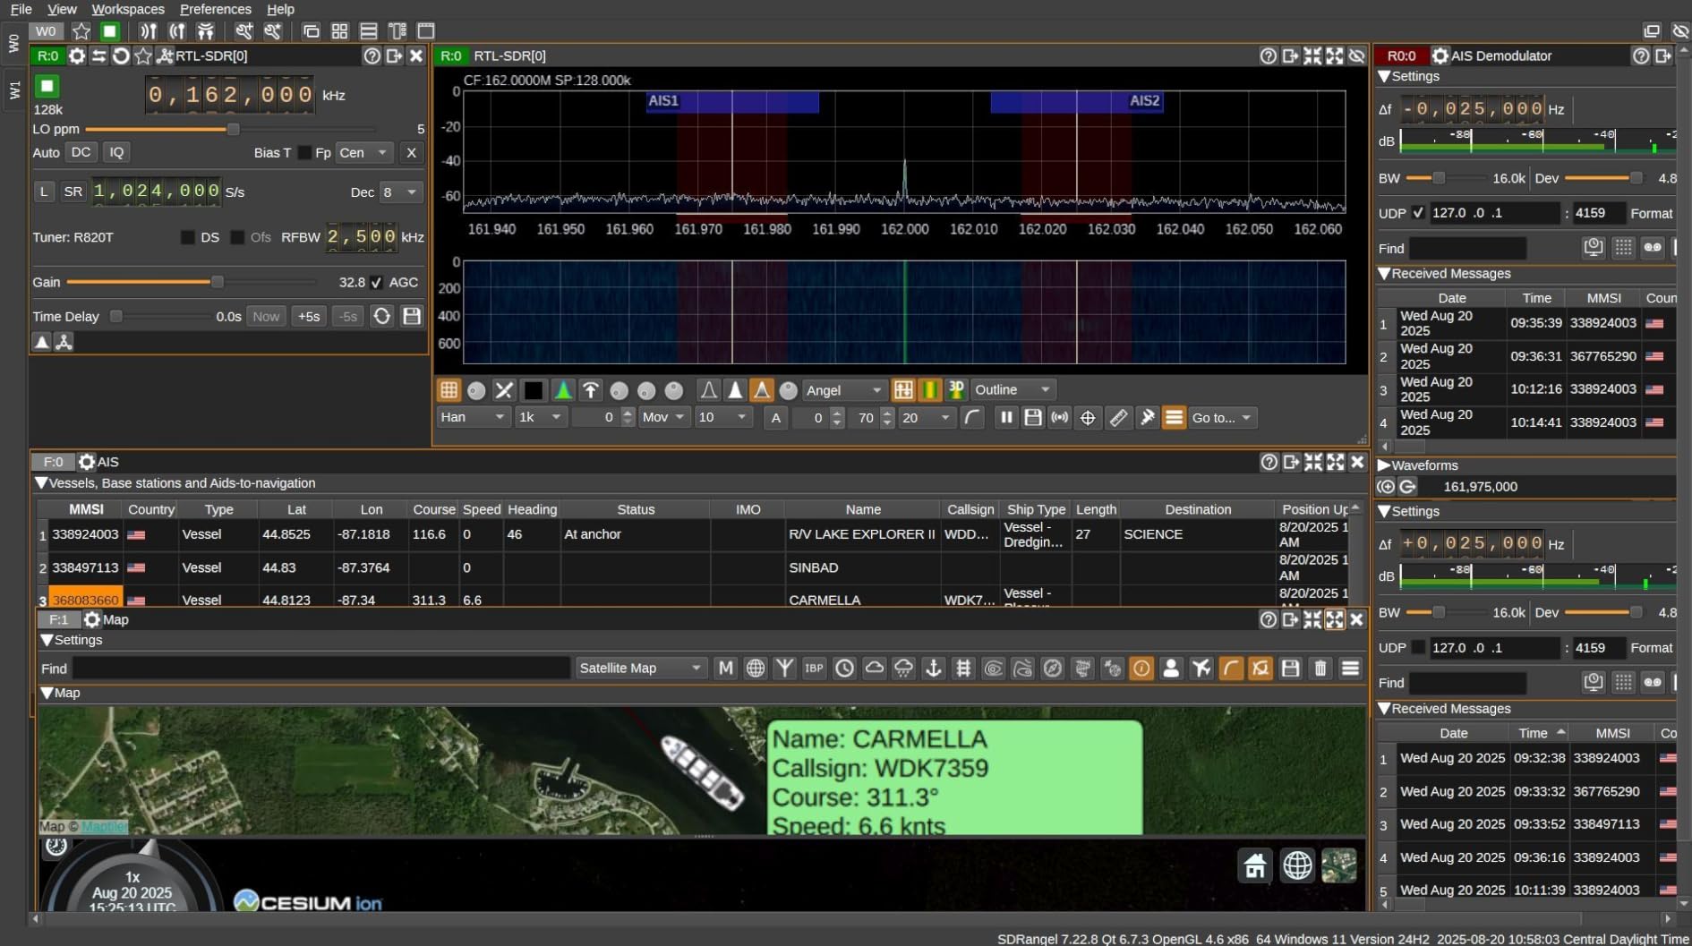This screenshot has height=946, width=1692.
Task: Open the File menu
Action: [x=21, y=9]
